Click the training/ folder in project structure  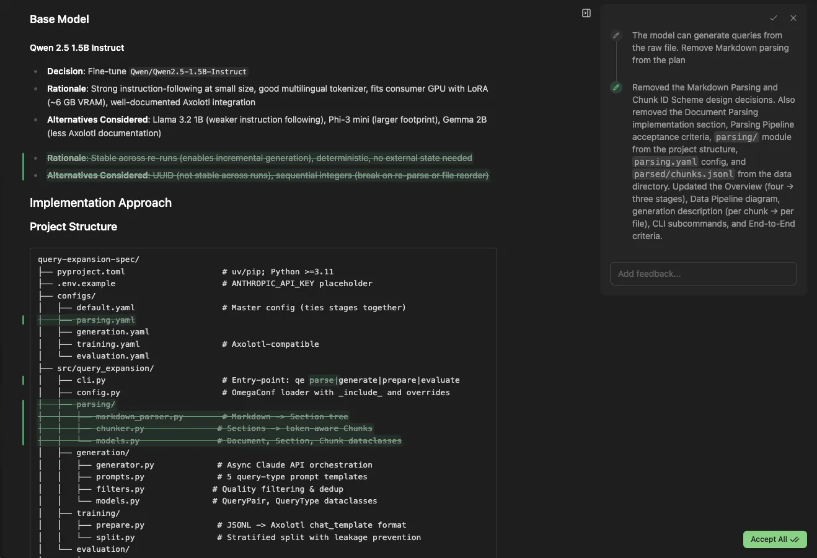(98, 513)
